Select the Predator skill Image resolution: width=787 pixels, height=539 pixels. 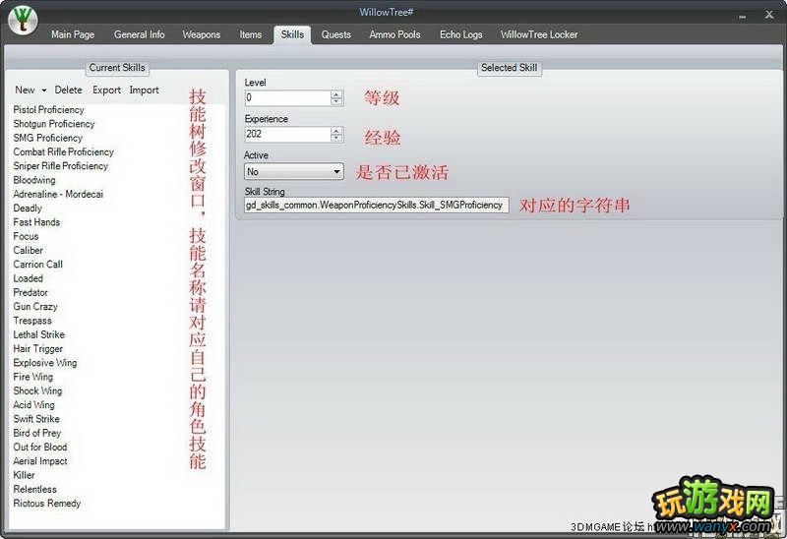(x=30, y=292)
